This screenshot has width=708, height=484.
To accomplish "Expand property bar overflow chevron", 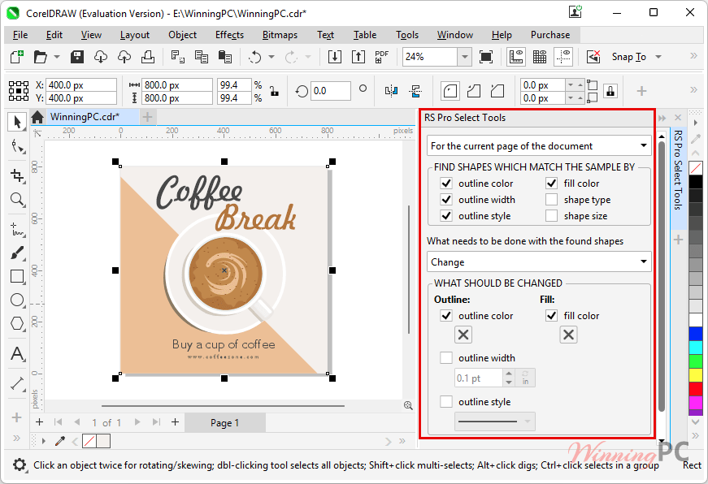I will (x=693, y=90).
